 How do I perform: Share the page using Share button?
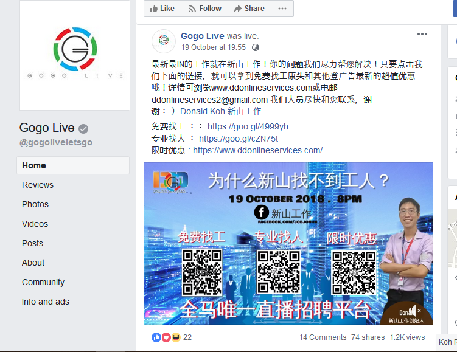click(x=249, y=9)
